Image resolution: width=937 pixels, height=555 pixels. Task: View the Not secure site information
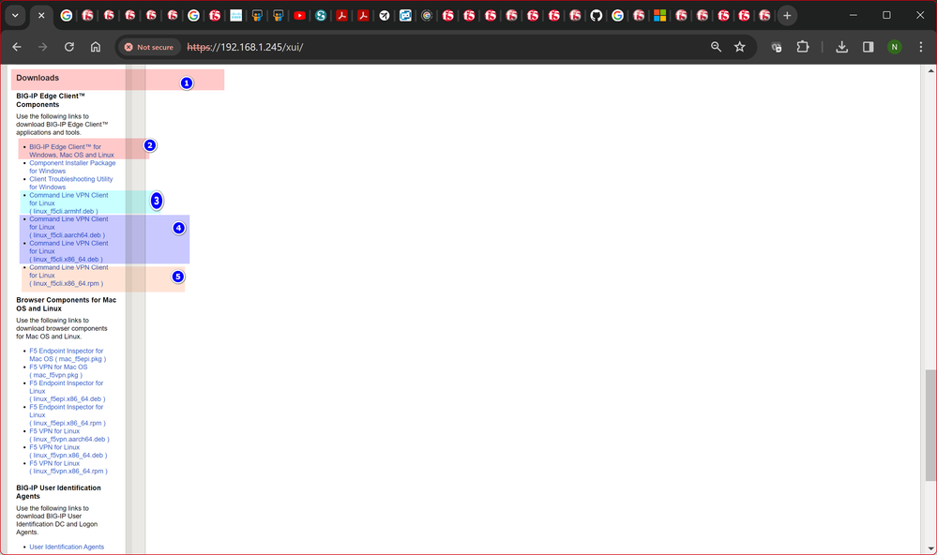[x=149, y=47]
